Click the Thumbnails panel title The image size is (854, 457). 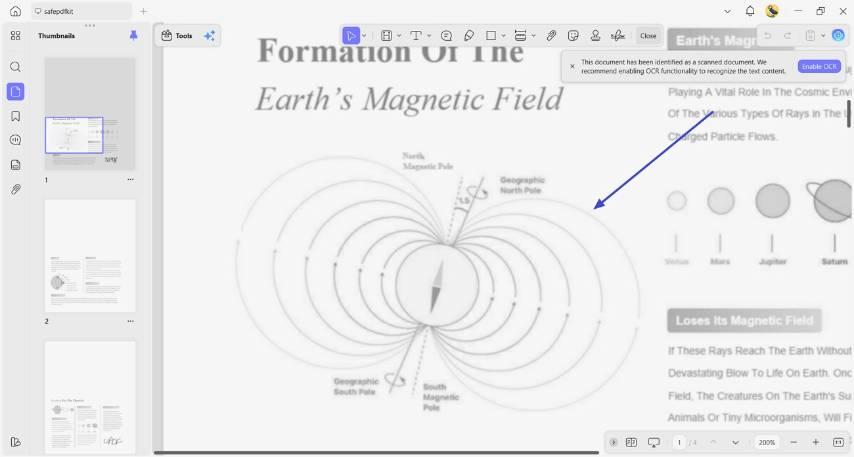(x=56, y=36)
